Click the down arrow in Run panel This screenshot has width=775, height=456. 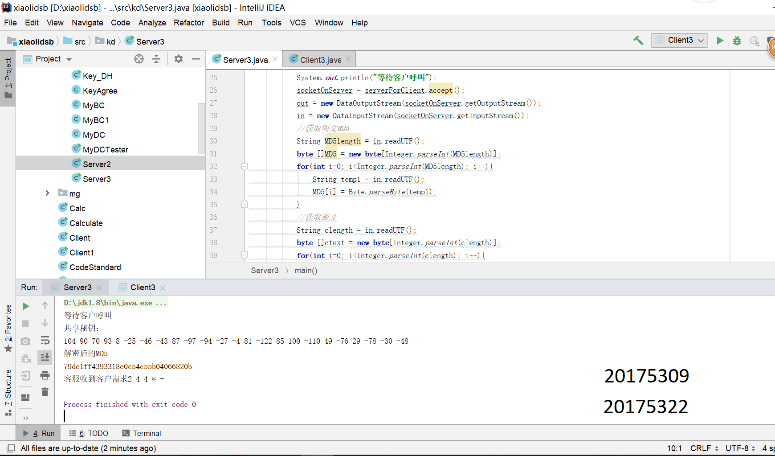pos(45,323)
